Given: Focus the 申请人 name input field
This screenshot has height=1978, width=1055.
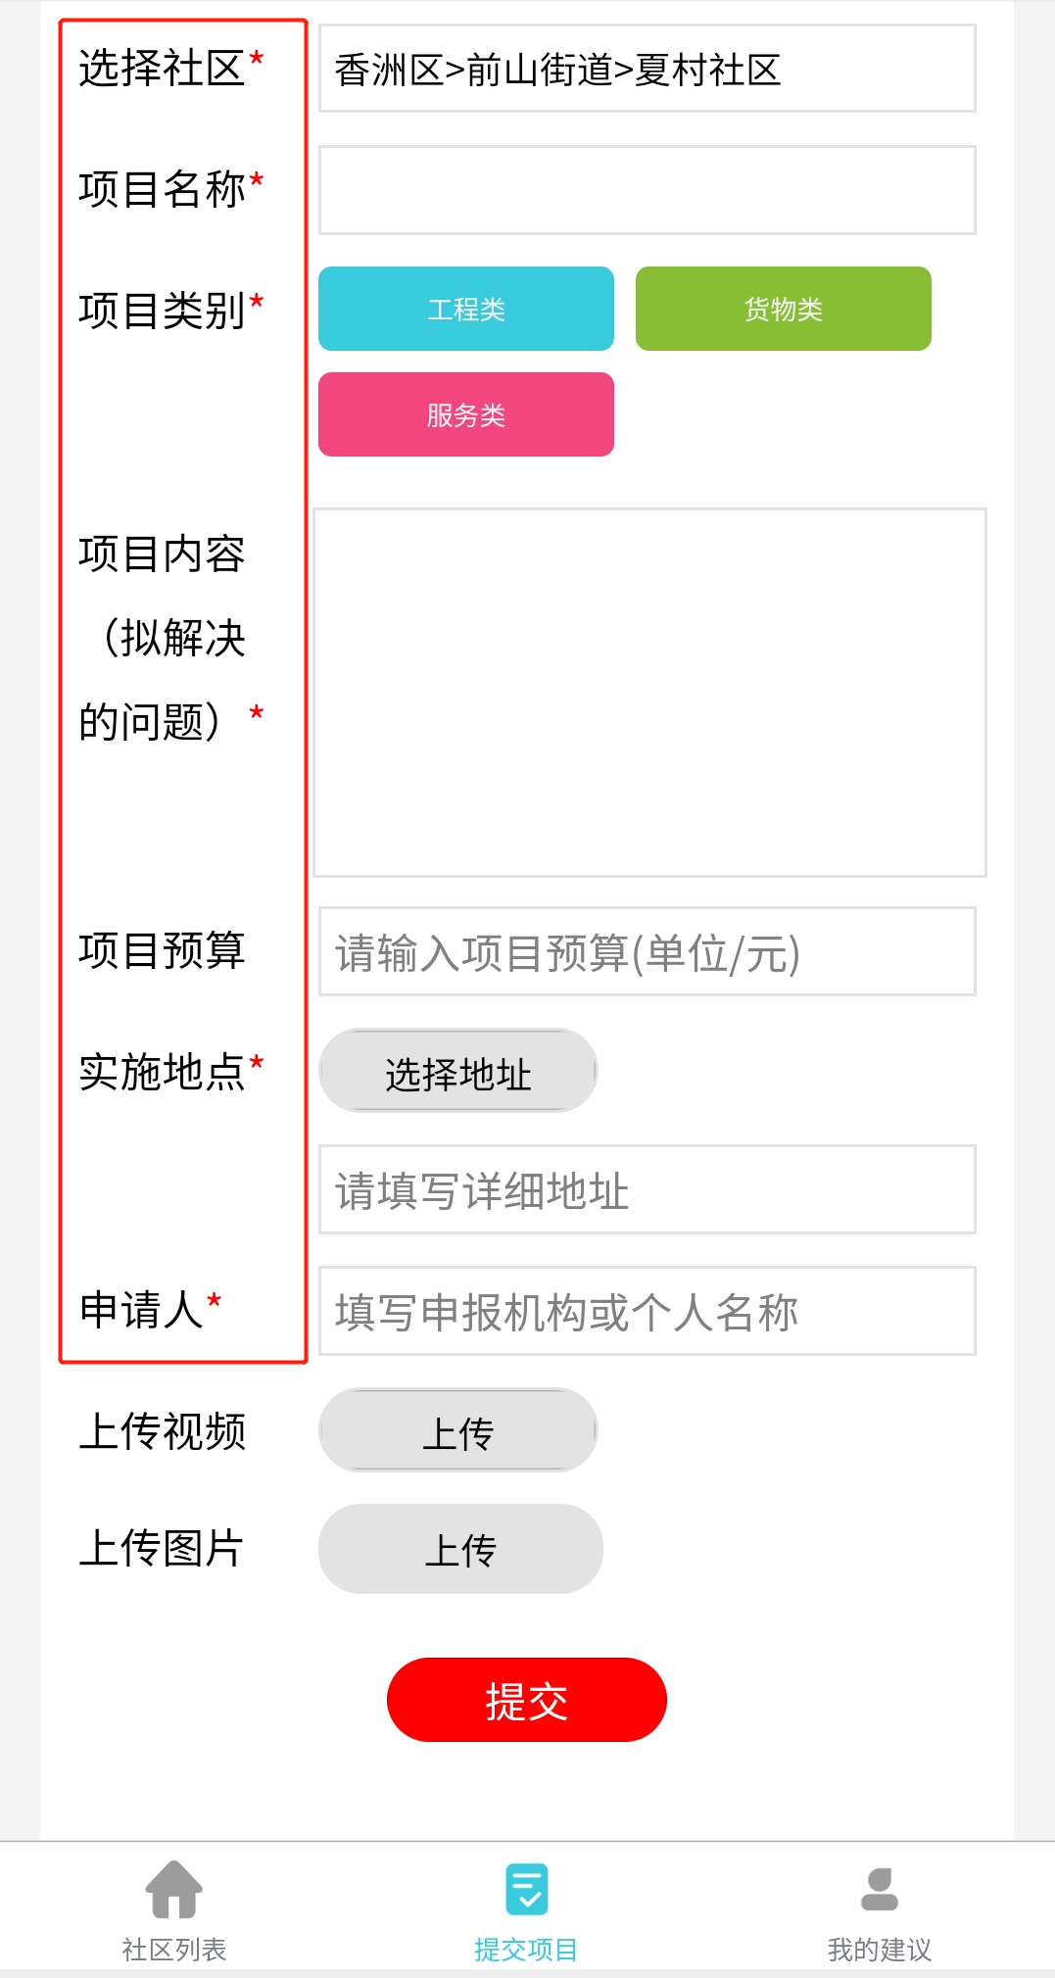Looking at the screenshot, I should (647, 1311).
